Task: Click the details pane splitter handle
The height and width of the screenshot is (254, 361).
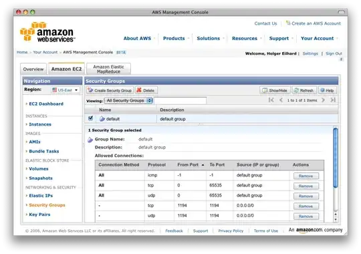Action: click(201, 124)
